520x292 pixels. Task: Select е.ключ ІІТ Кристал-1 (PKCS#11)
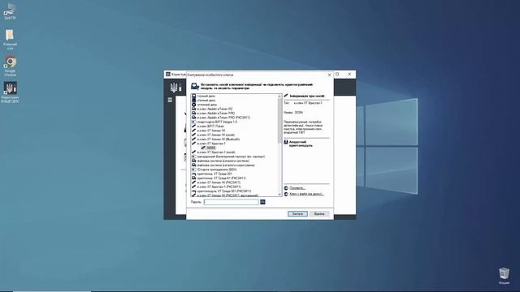219,187
